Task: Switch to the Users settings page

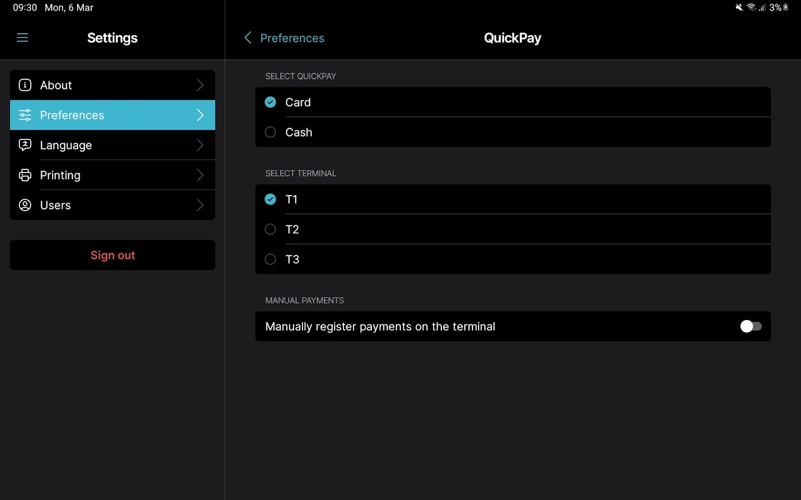Action: tap(112, 205)
